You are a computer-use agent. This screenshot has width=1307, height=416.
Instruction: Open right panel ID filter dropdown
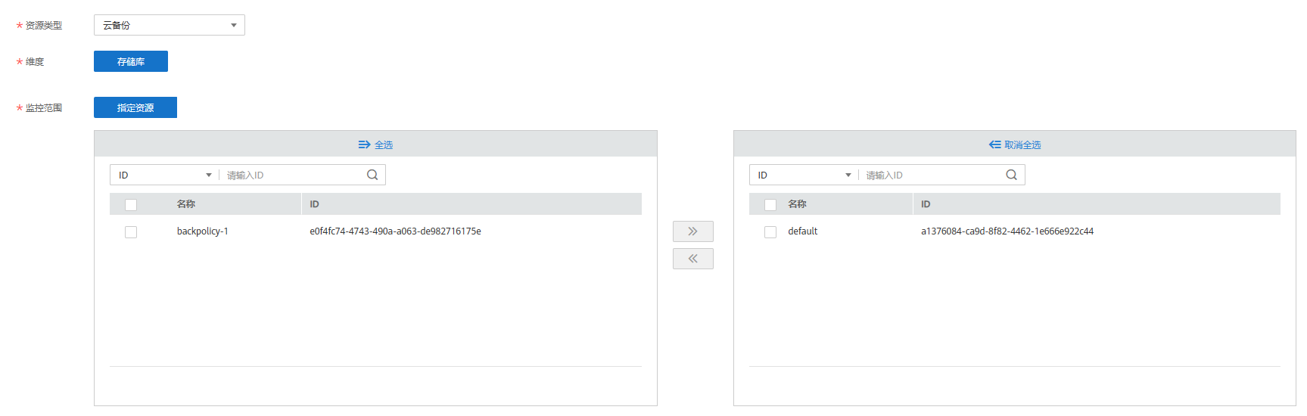pos(804,175)
